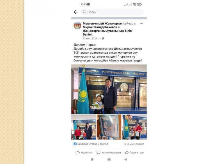Click the magnifying glass search icon

84,12
